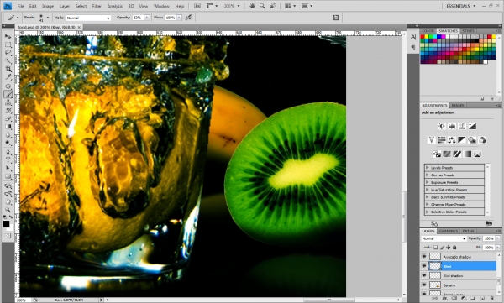Select the Rectangular Marquee tool
Screen dimensions: 504x303
(8, 44)
